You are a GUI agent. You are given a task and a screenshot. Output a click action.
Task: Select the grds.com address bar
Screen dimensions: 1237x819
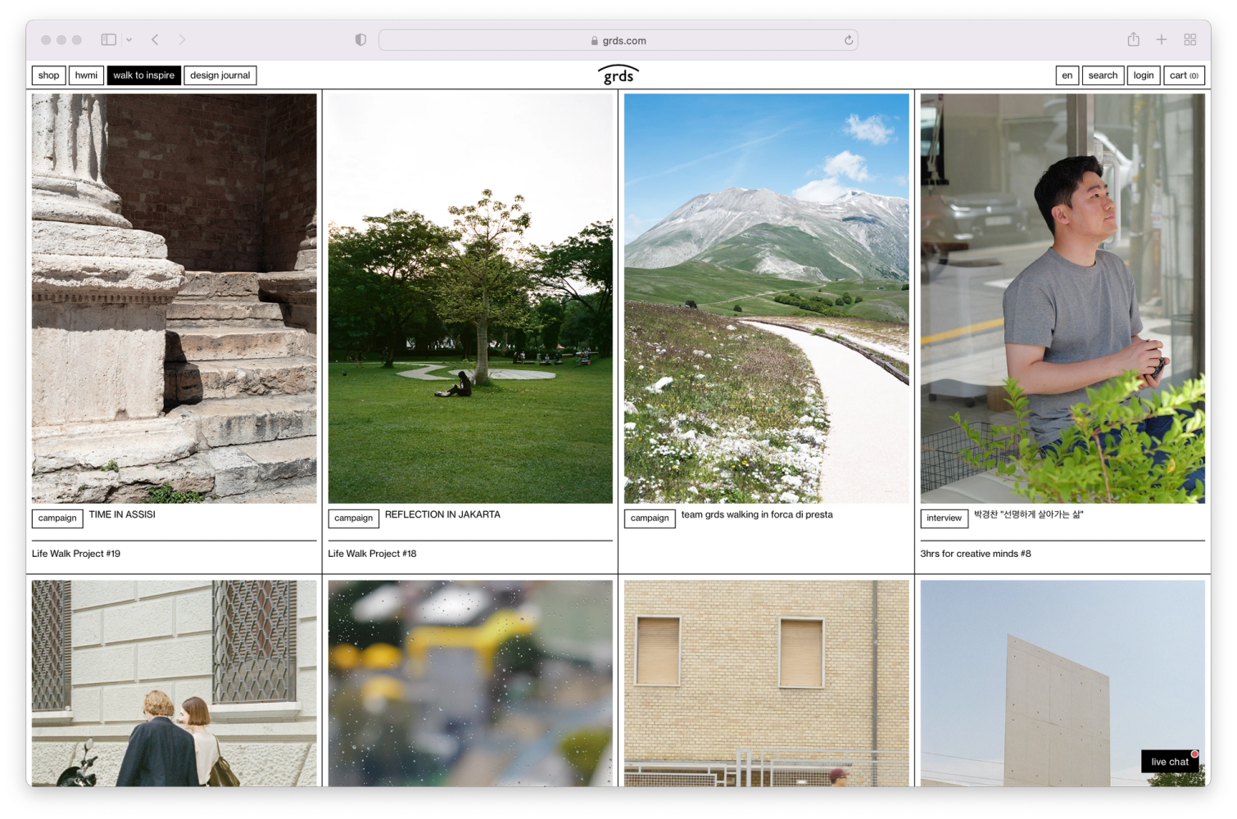618,40
